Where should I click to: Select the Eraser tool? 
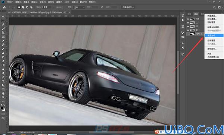click(x=3, y=61)
